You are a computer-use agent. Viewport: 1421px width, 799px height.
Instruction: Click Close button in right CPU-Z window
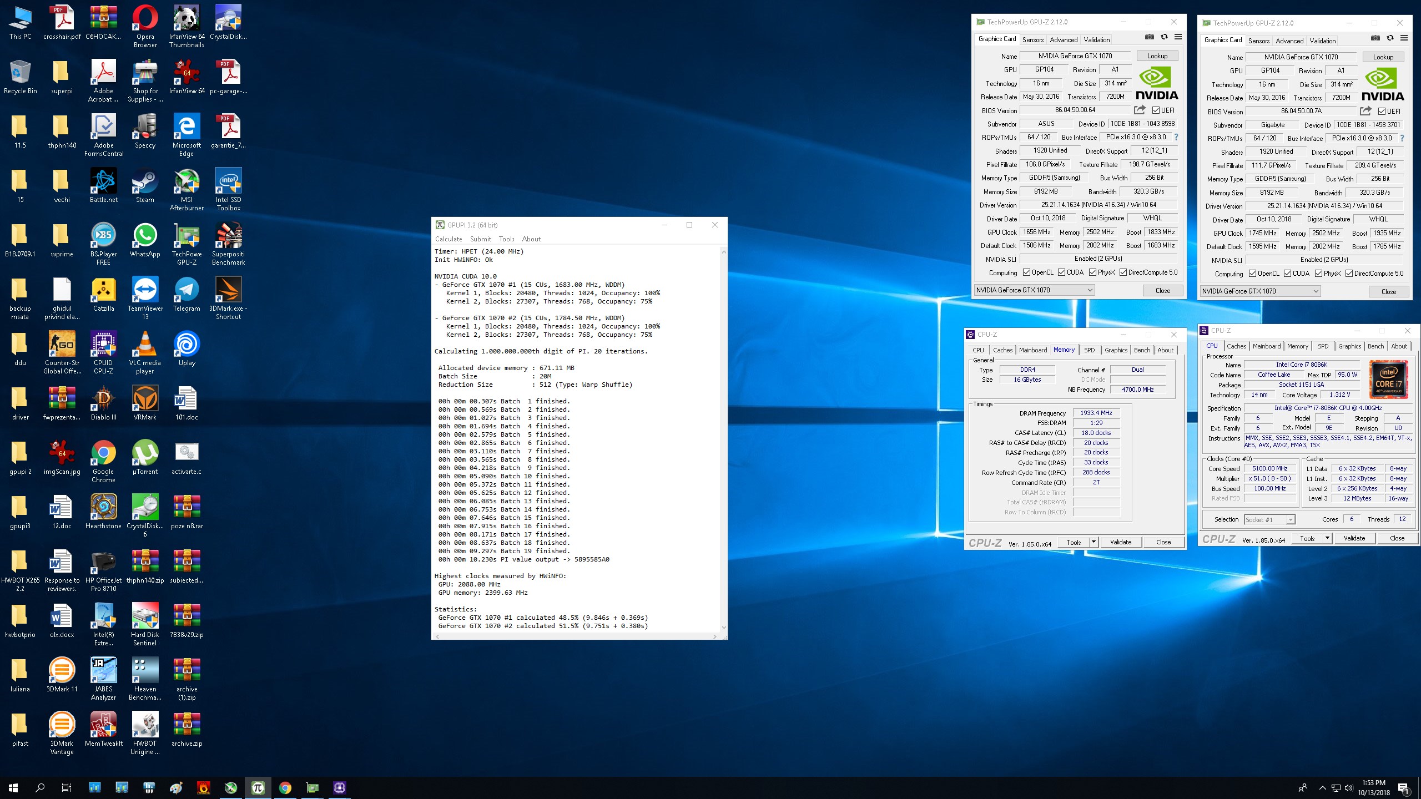[x=1397, y=538]
